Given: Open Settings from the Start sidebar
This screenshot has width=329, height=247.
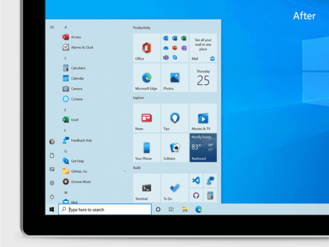Looking at the screenshot, I should [52, 183].
